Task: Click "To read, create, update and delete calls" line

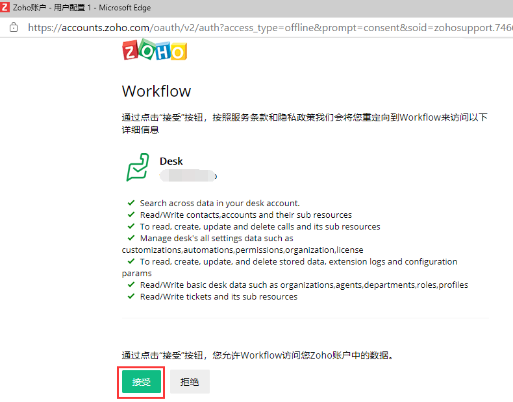Action: click(260, 227)
